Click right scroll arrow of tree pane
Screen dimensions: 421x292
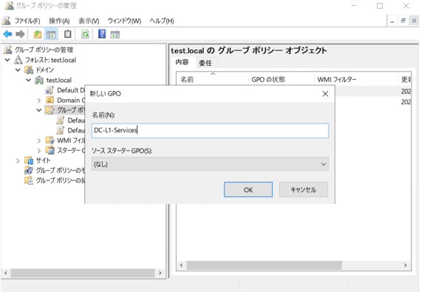(x=160, y=273)
